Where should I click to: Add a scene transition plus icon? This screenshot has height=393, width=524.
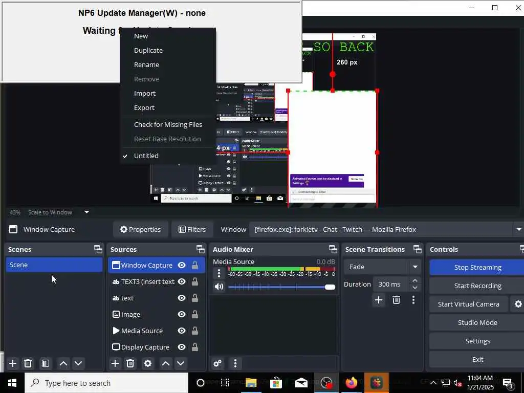[x=379, y=300]
